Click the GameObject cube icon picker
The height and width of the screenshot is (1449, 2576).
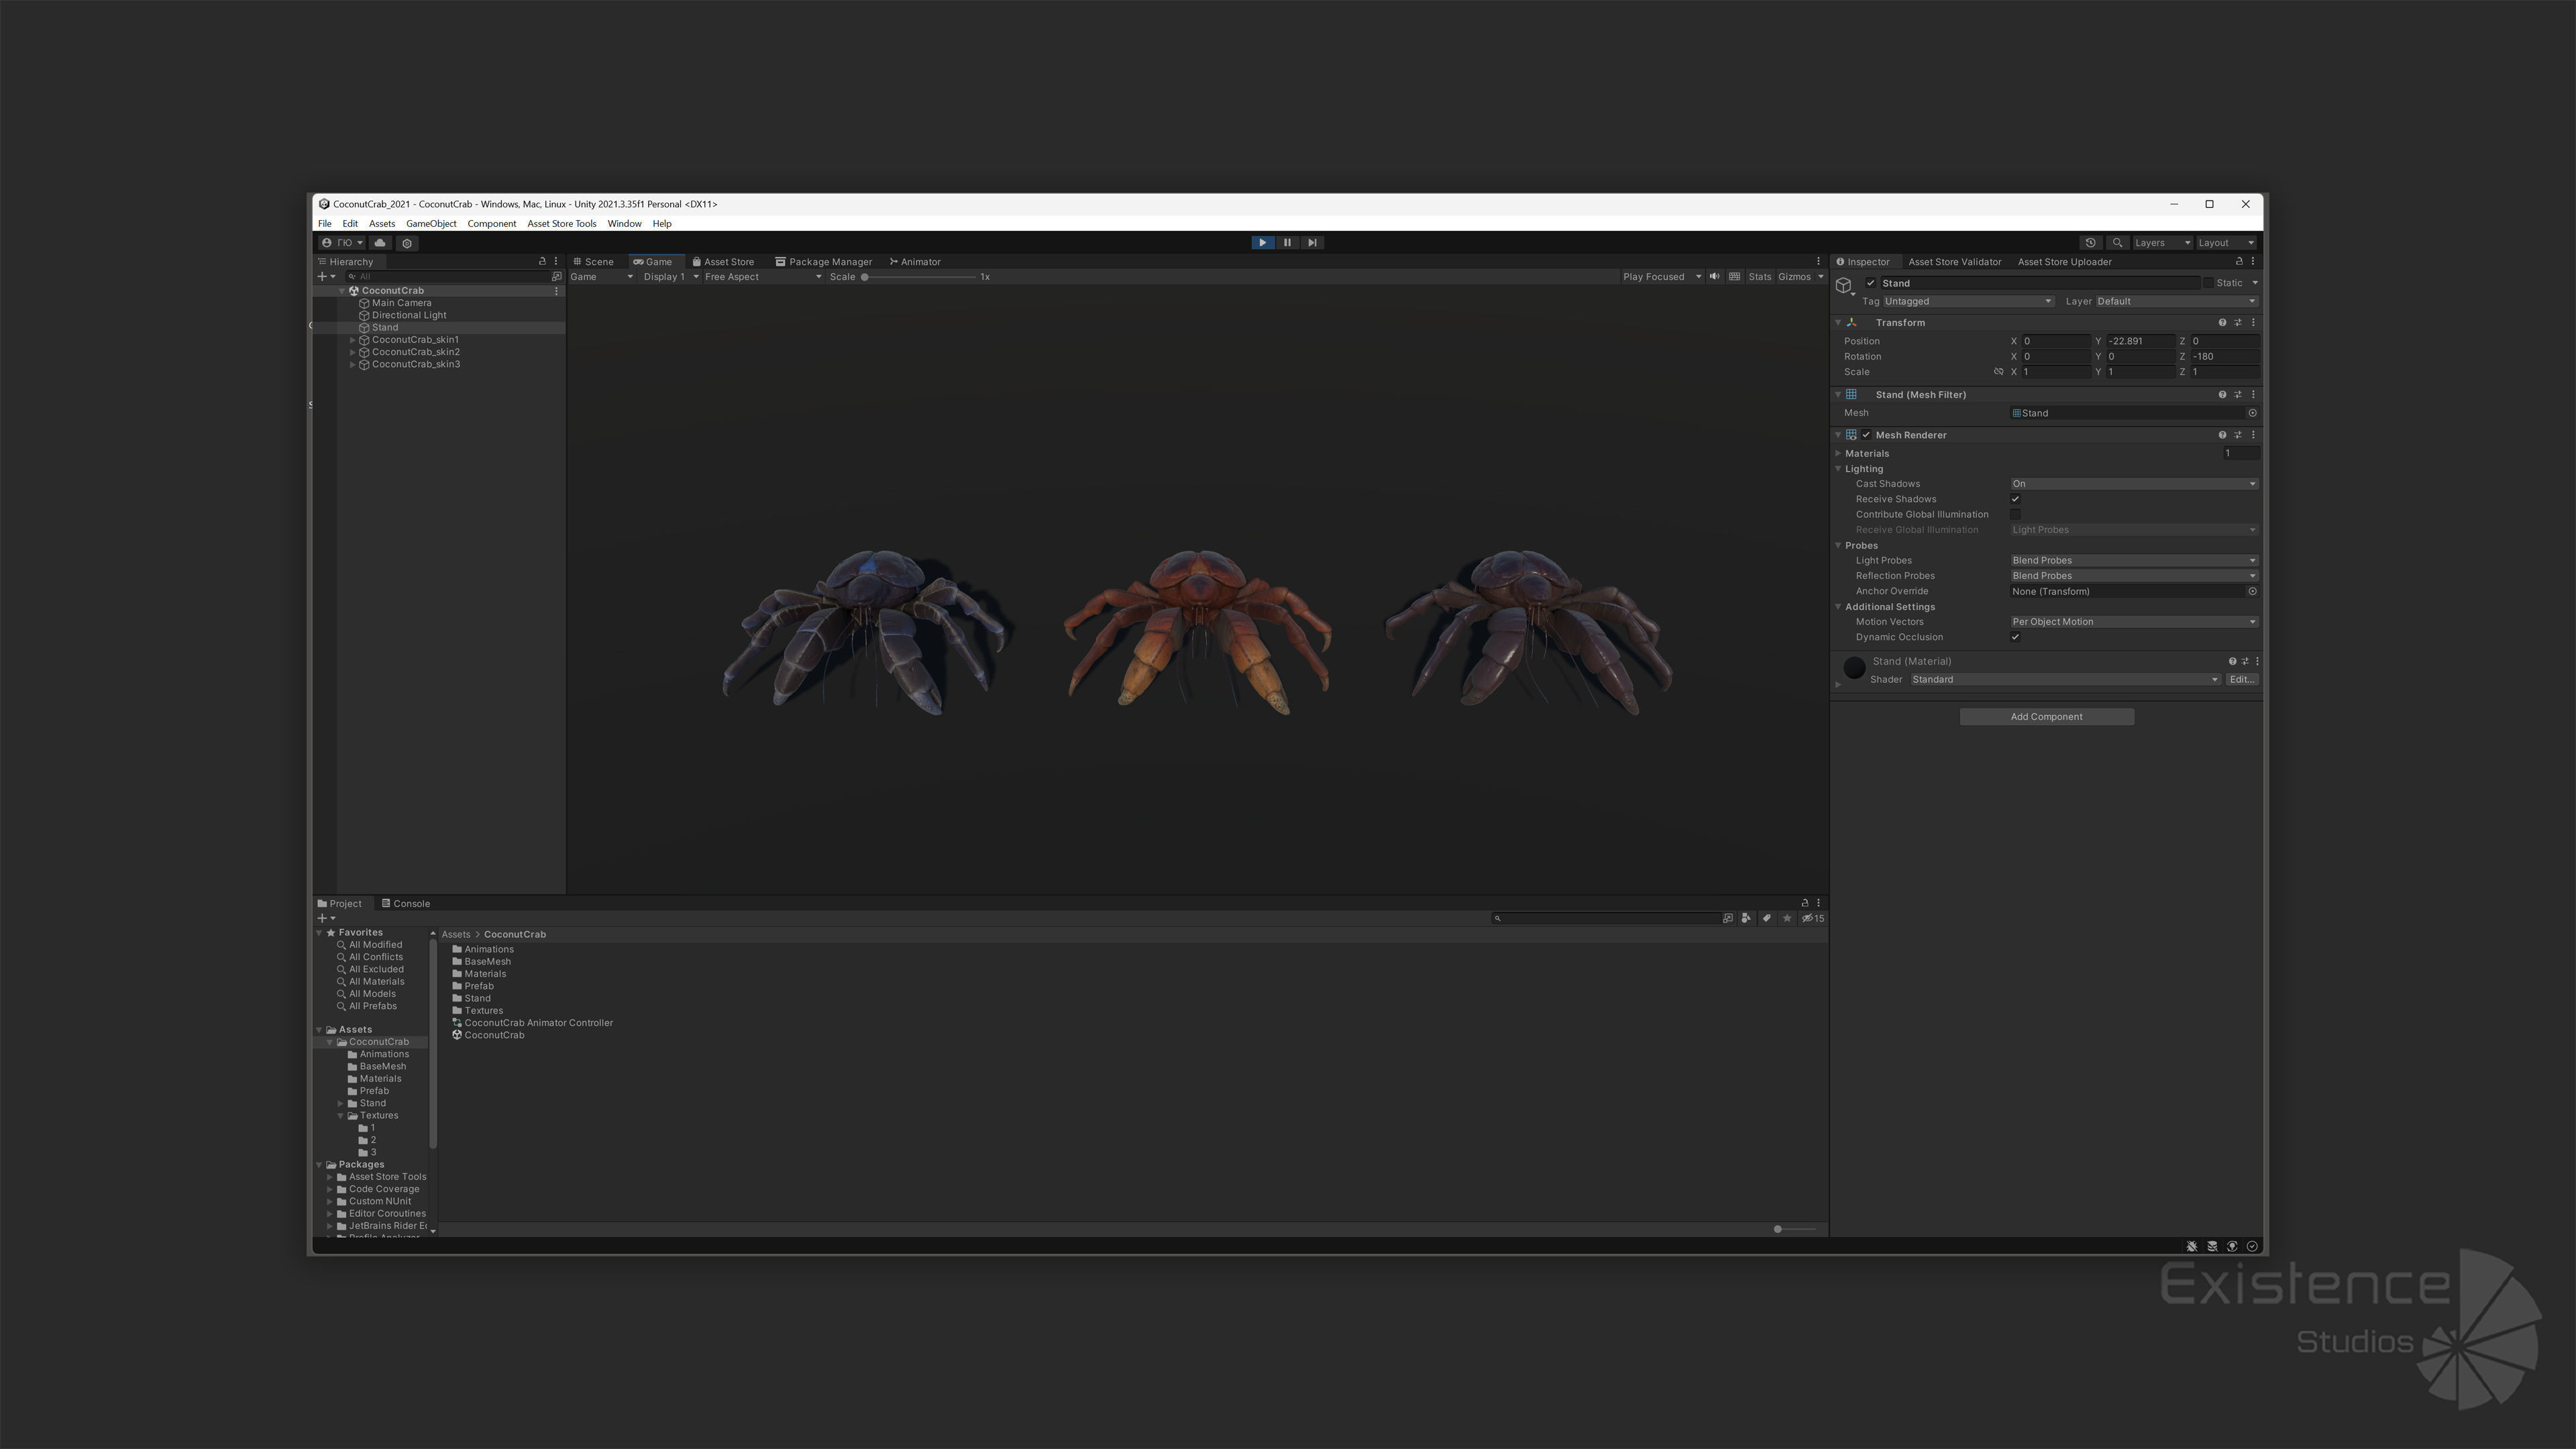click(x=1845, y=286)
